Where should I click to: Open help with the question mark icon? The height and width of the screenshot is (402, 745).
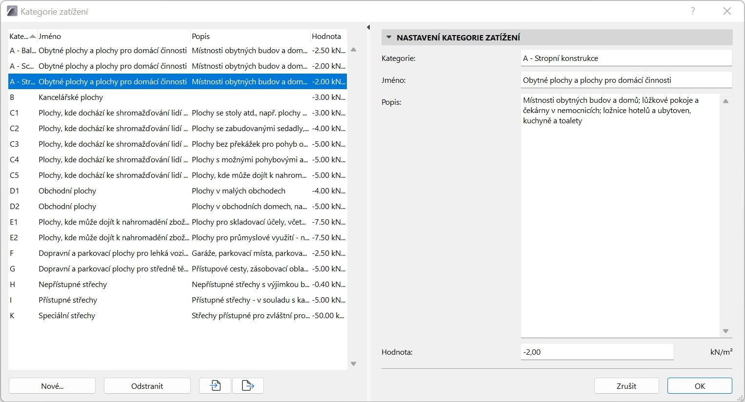693,11
